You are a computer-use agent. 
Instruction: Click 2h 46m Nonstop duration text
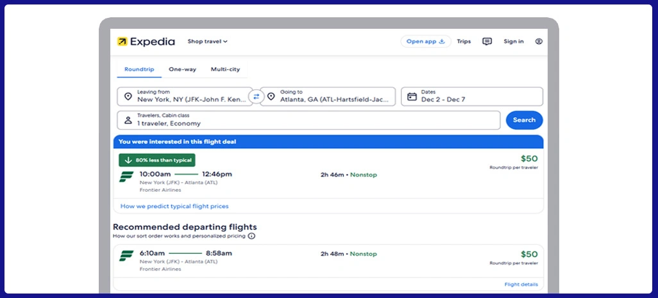point(349,175)
